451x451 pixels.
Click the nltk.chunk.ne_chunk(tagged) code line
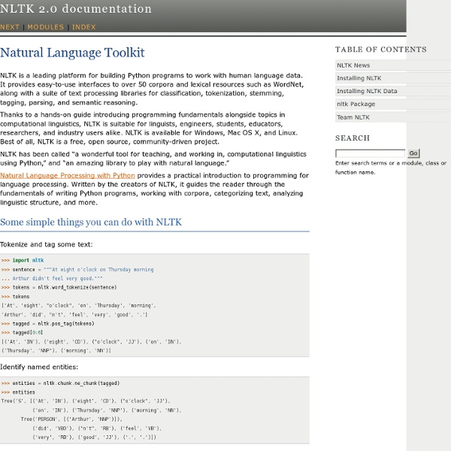(60, 383)
